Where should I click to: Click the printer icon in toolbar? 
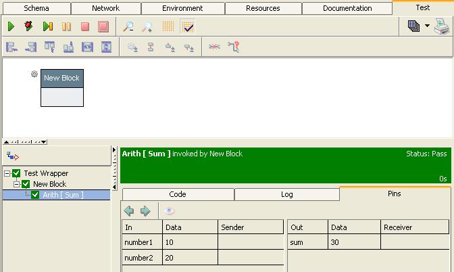(x=442, y=26)
